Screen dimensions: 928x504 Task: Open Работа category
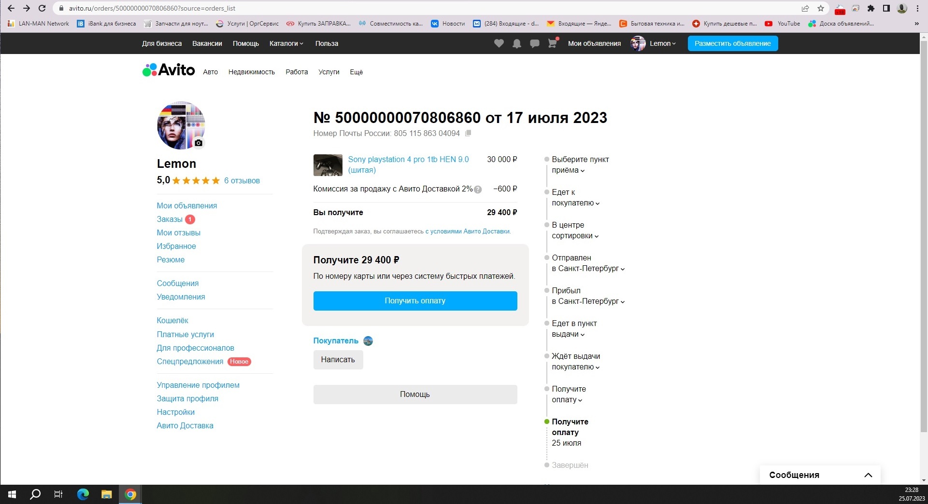point(297,72)
